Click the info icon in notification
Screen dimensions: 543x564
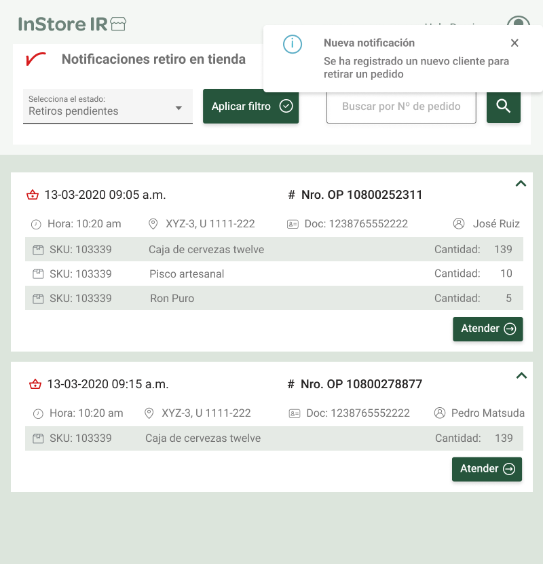pyautogui.click(x=292, y=44)
